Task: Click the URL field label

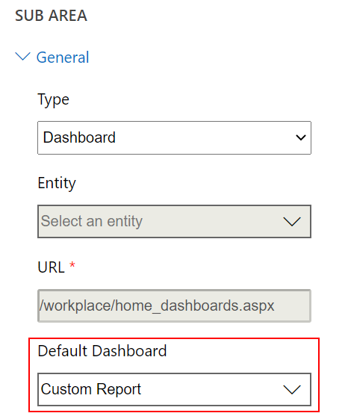Action: [51, 267]
